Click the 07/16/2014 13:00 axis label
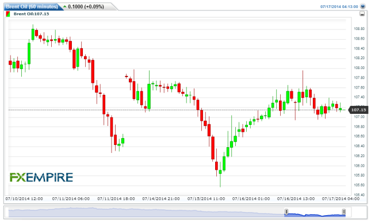 pyautogui.click(x=296, y=199)
